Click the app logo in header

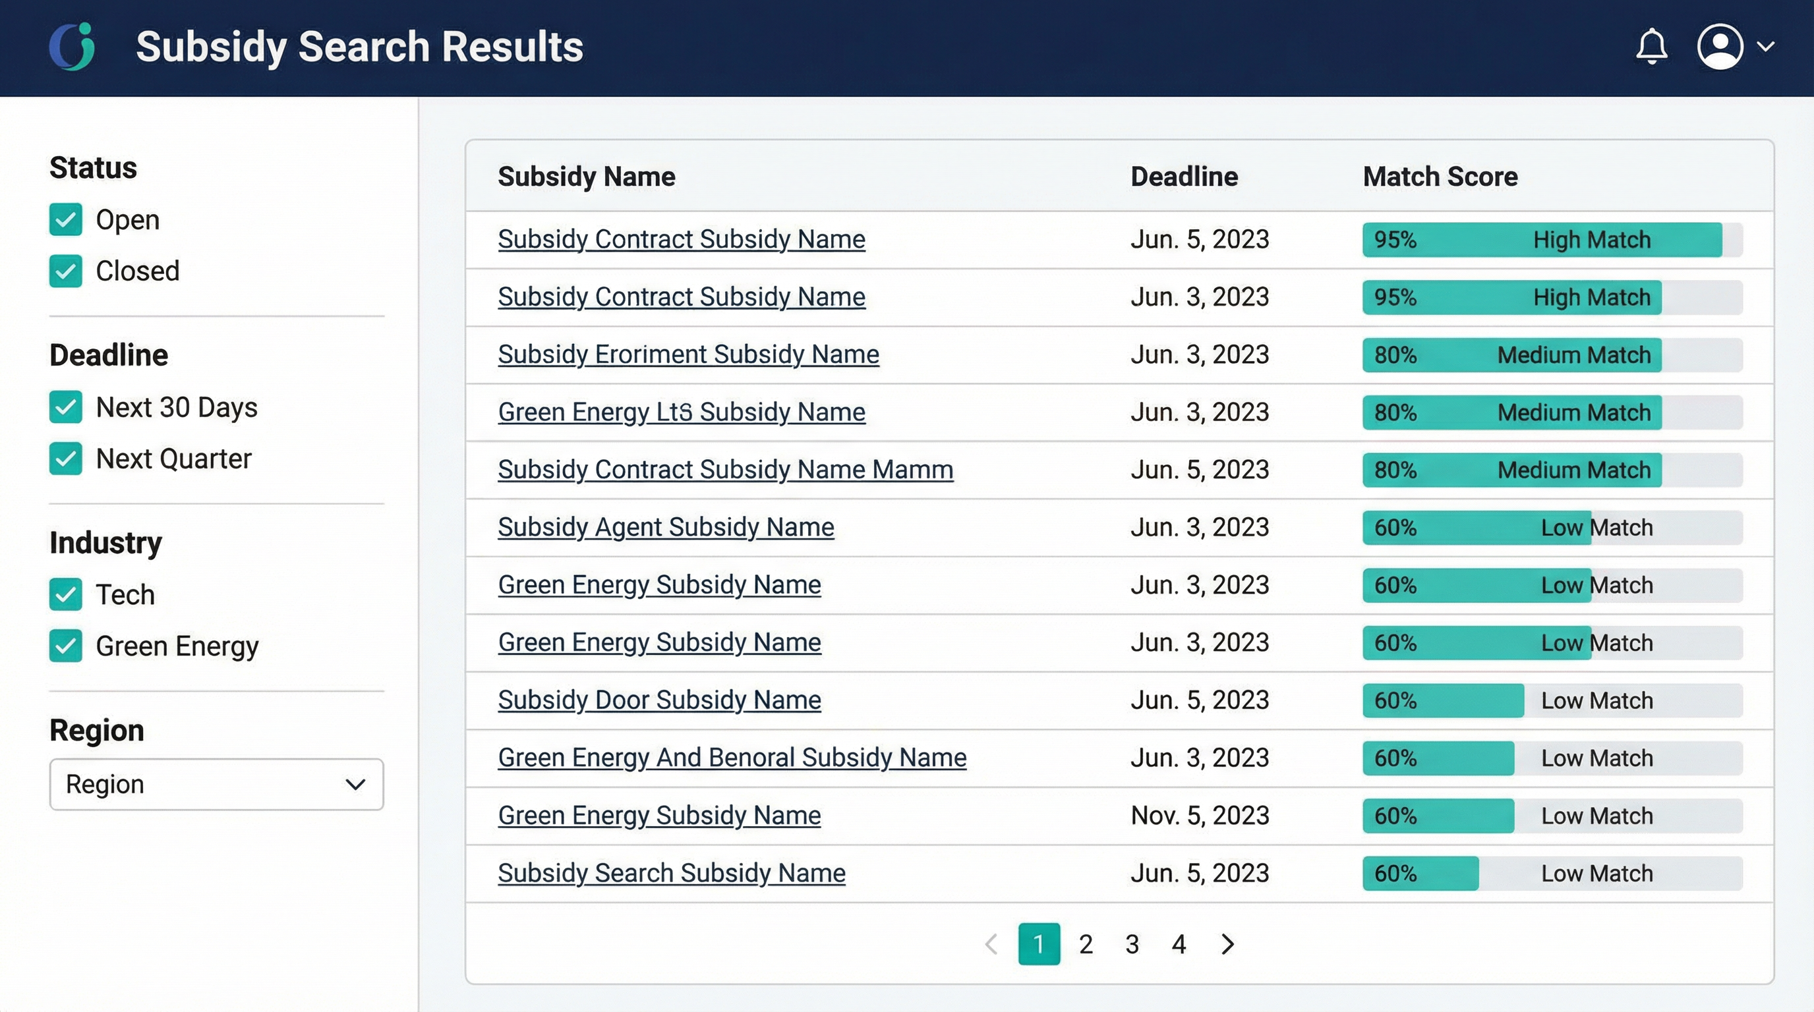coord(73,46)
